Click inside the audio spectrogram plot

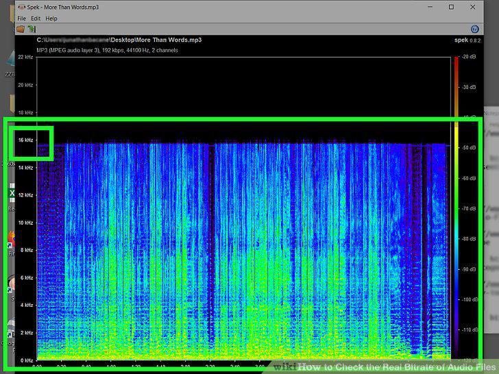click(244, 208)
